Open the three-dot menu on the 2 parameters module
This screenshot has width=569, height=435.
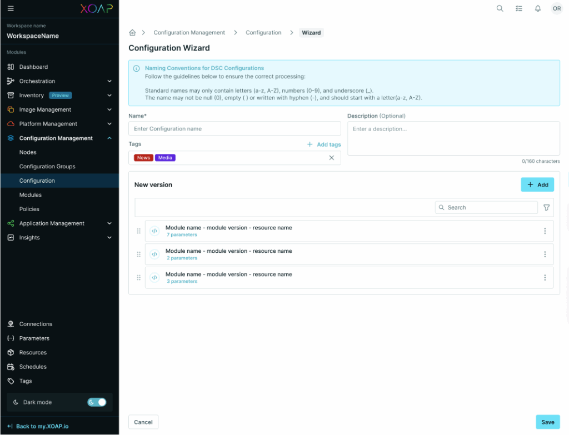[x=545, y=254]
